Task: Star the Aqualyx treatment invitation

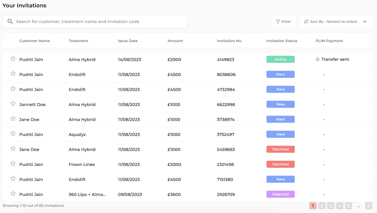Action: click(x=13, y=134)
